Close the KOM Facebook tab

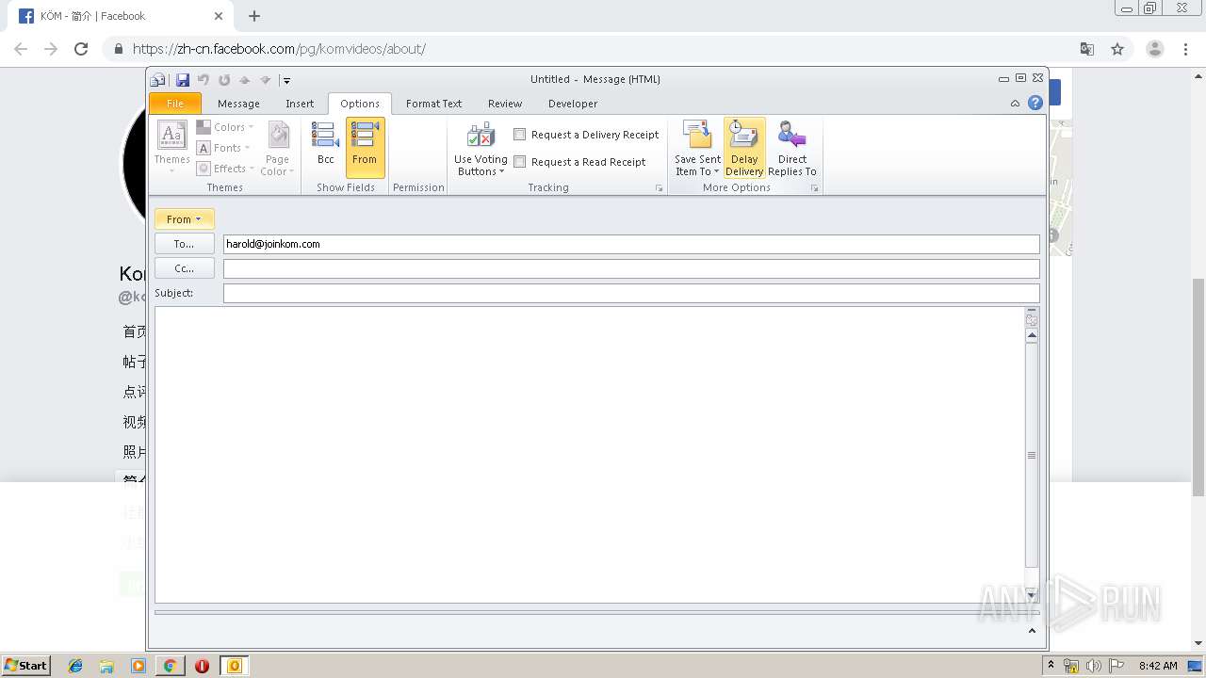(x=218, y=16)
